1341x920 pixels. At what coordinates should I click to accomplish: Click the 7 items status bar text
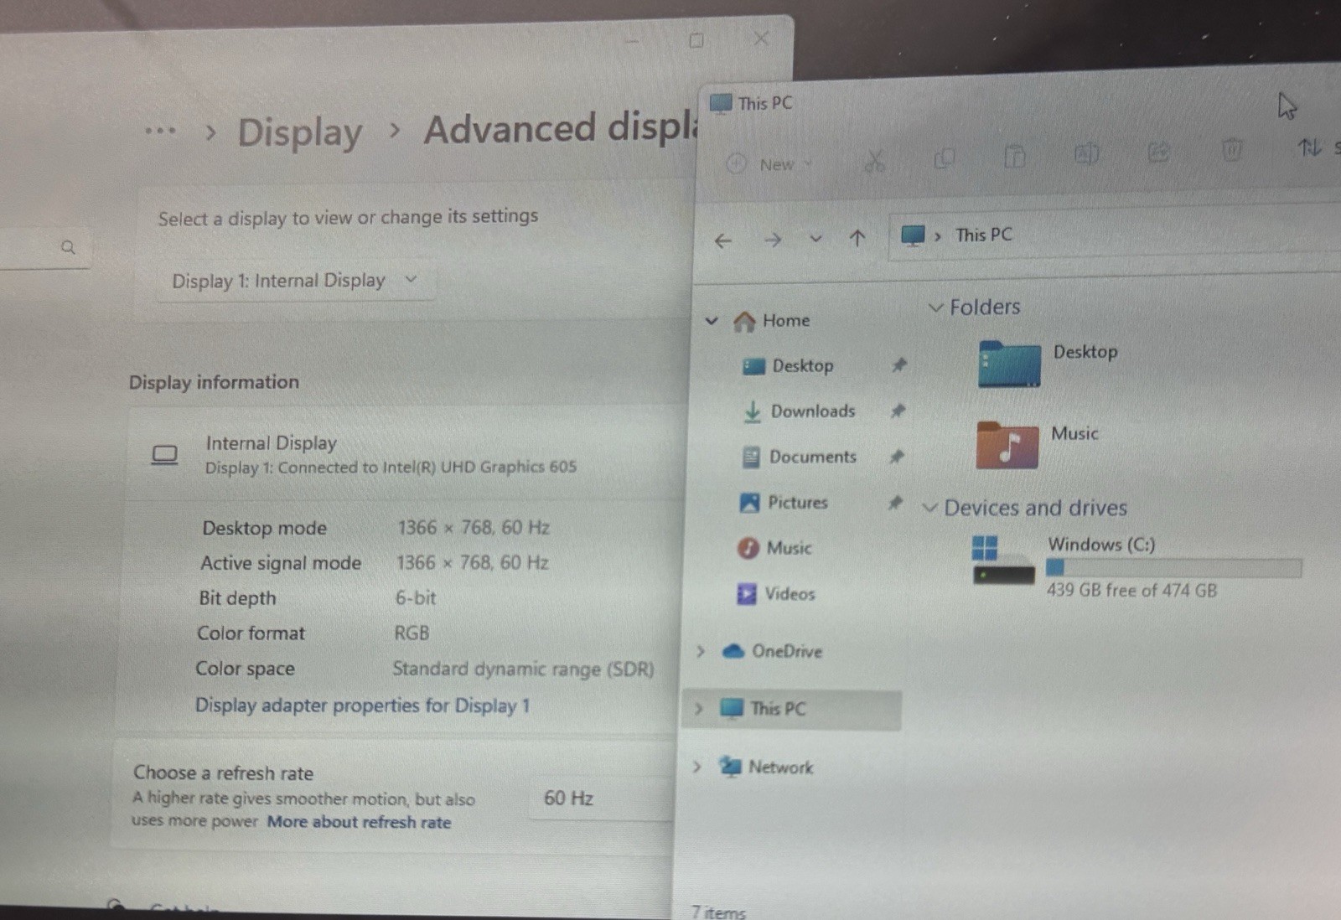pos(718,912)
